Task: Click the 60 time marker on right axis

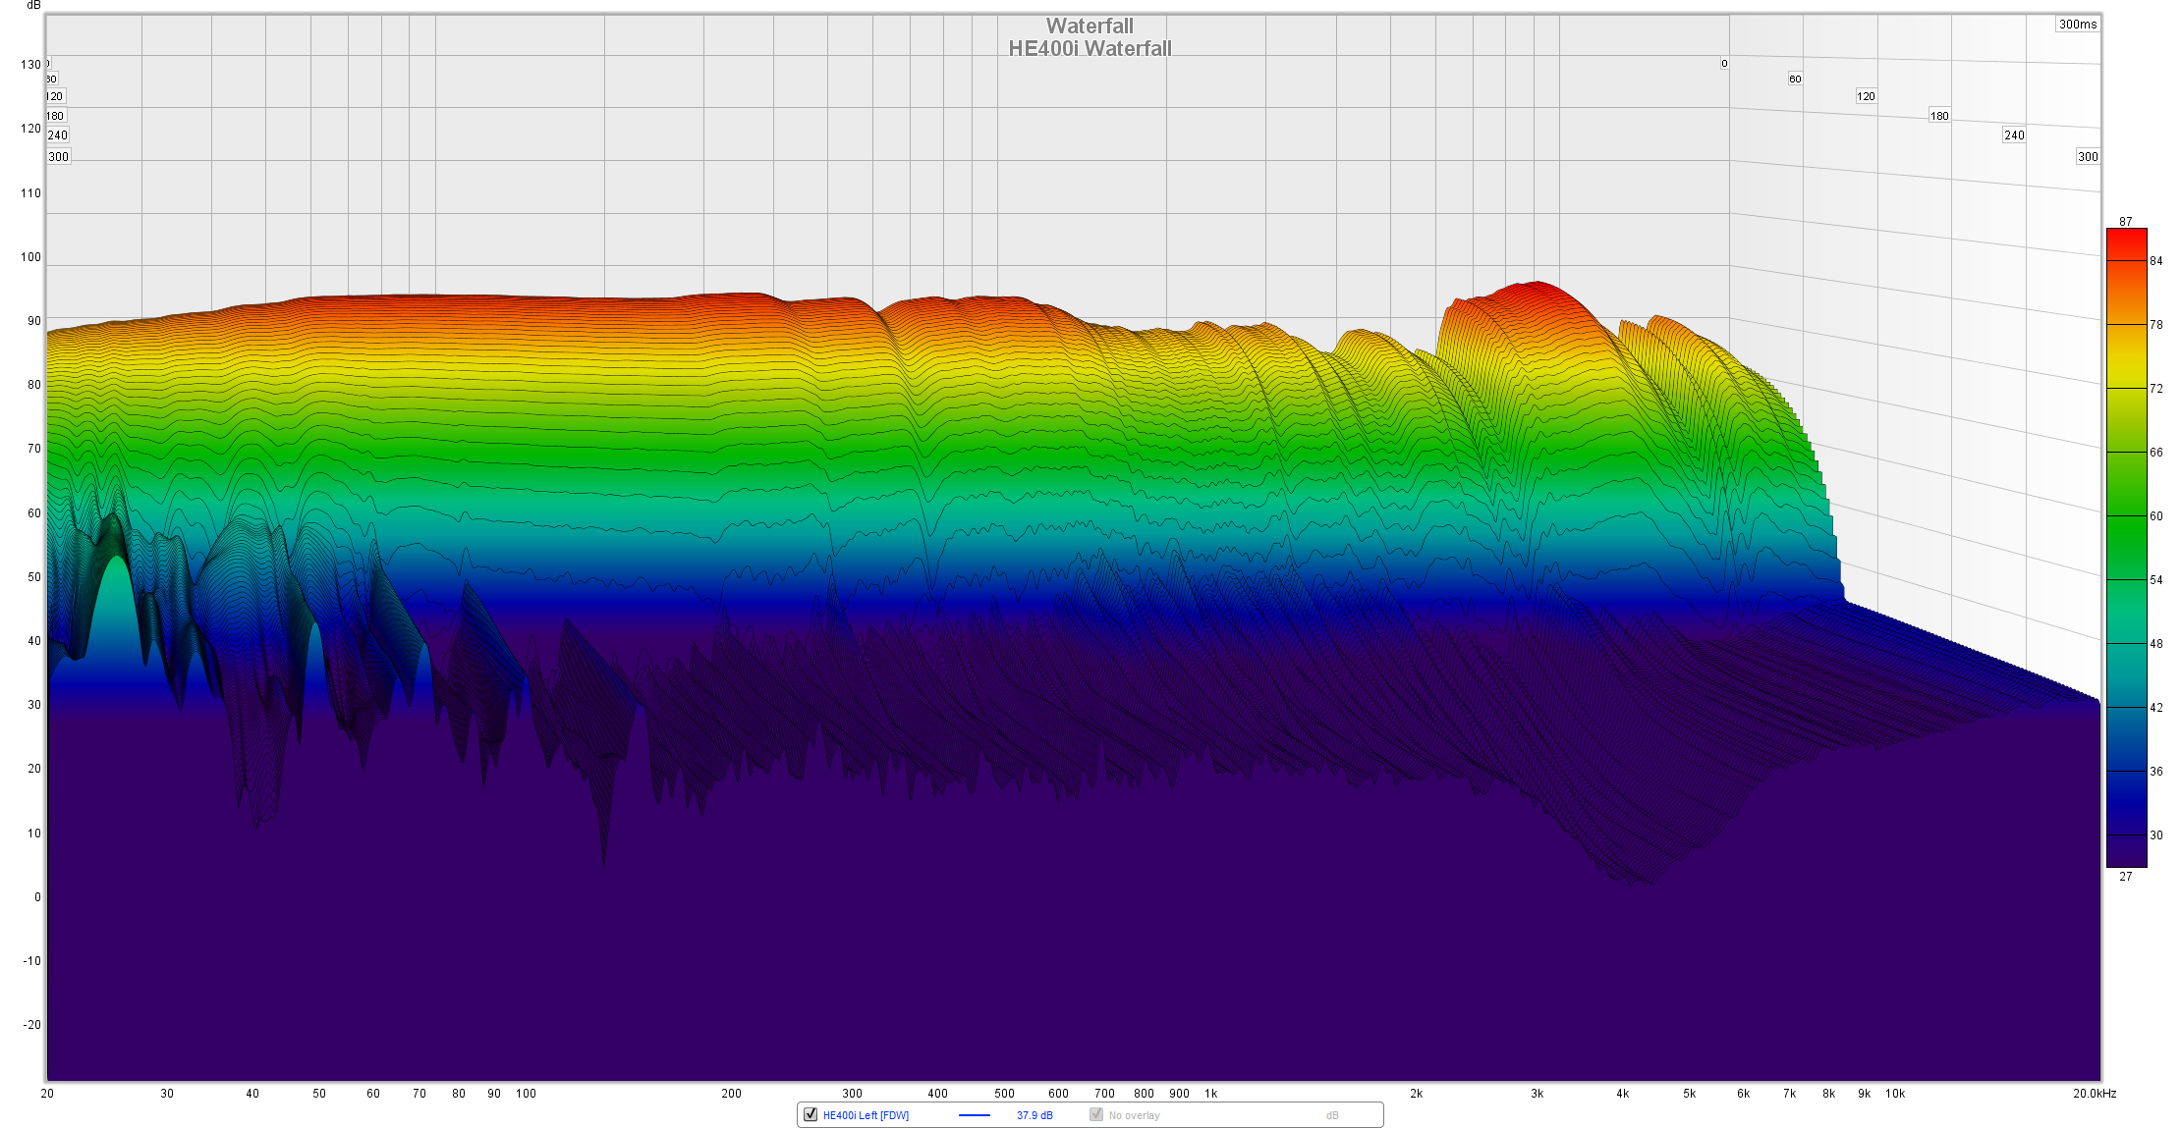Action: 1795,79
